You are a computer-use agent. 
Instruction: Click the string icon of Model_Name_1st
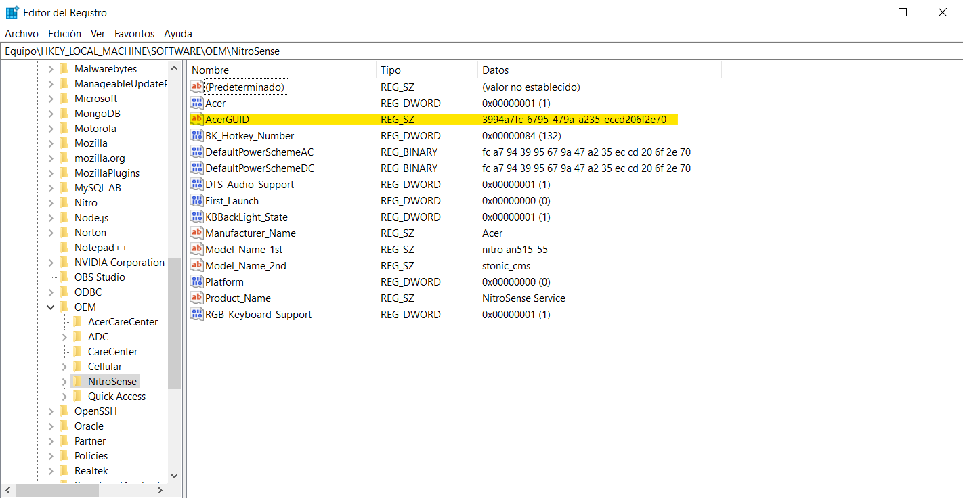tap(197, 249)
